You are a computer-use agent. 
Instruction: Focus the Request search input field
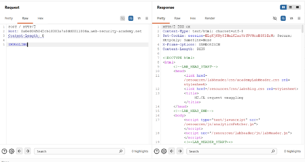click(x=79, y=151)
